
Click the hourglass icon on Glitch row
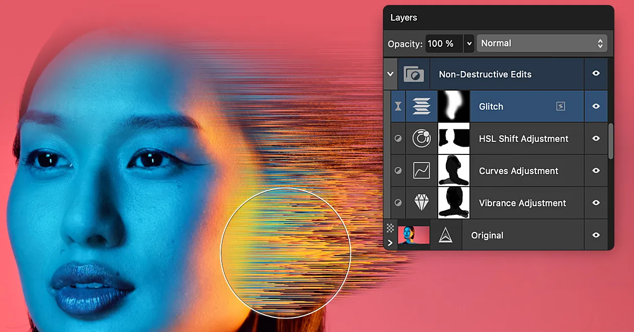(398, 106)
